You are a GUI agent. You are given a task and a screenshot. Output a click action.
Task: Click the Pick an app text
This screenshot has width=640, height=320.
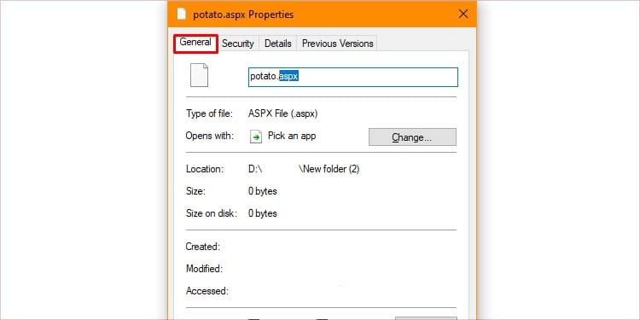coord(292,136)
